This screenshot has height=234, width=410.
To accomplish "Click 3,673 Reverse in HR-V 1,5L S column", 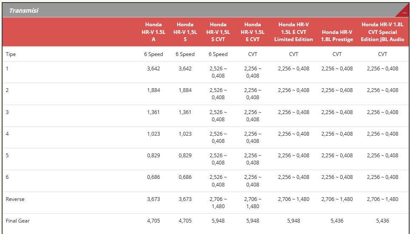I will click(x=185, y=199).
